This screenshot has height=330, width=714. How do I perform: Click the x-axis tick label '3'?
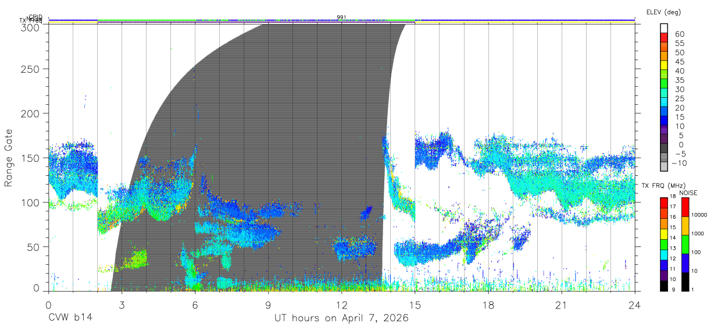point(122,306)
